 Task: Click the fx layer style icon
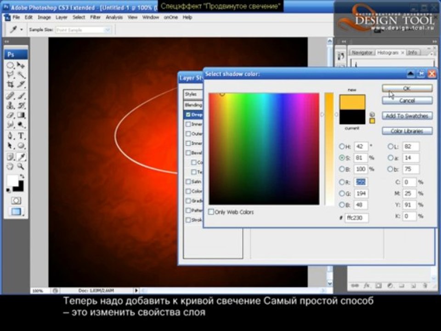[x=367, y=285]
